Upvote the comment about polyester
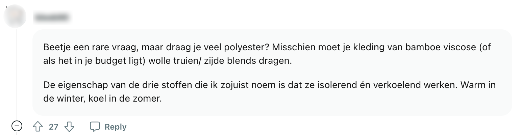 point(38,127)
